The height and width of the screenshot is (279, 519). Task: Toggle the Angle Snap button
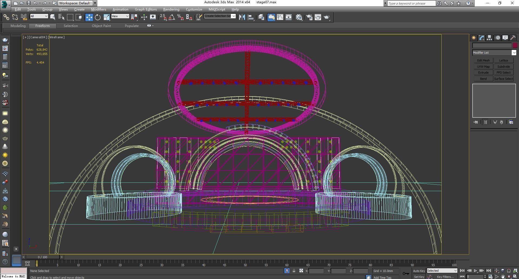tap(172, 17)
